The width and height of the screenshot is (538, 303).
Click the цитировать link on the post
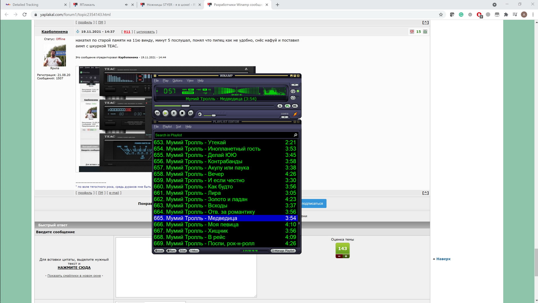(x=145, y=32)
